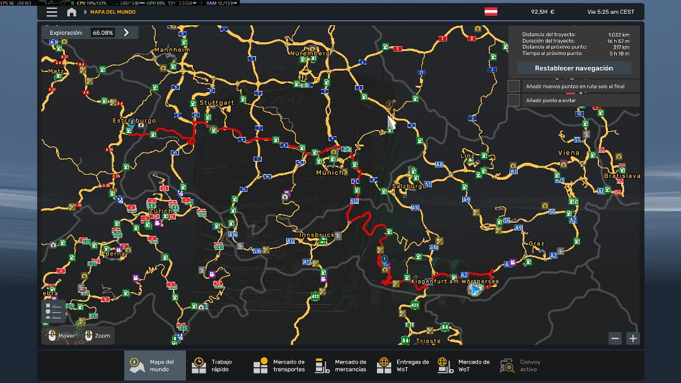Click the Mannheim city label
Screen dimensions: 681x383
click(x=172, y=50)
